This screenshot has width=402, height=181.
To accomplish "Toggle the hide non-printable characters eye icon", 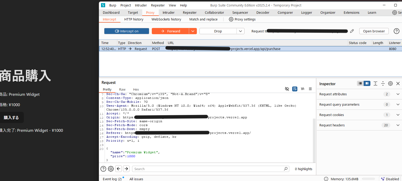I will (x=287, y=89).
